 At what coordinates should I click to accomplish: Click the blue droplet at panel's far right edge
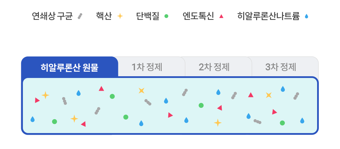point(302,121)
